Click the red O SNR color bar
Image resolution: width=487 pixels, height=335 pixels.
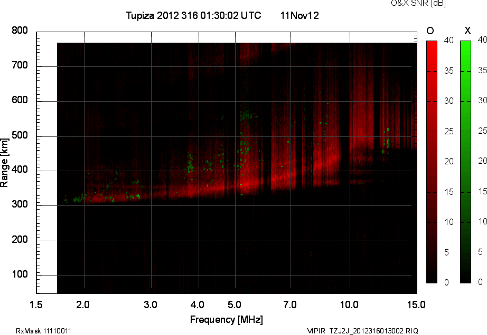coord(432,162)
